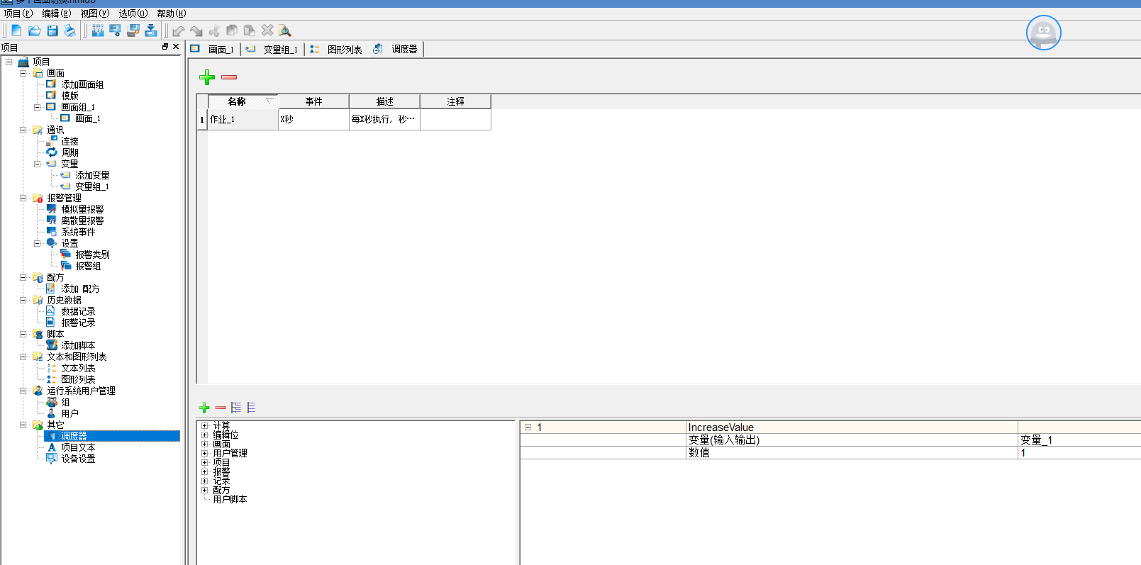
Task: Open the 选项(O) menu
Action: tap(133, 13)
